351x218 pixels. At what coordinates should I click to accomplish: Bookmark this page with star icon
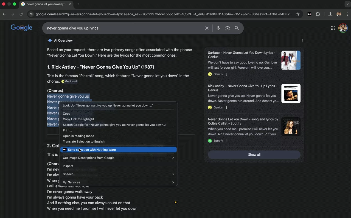298,14
